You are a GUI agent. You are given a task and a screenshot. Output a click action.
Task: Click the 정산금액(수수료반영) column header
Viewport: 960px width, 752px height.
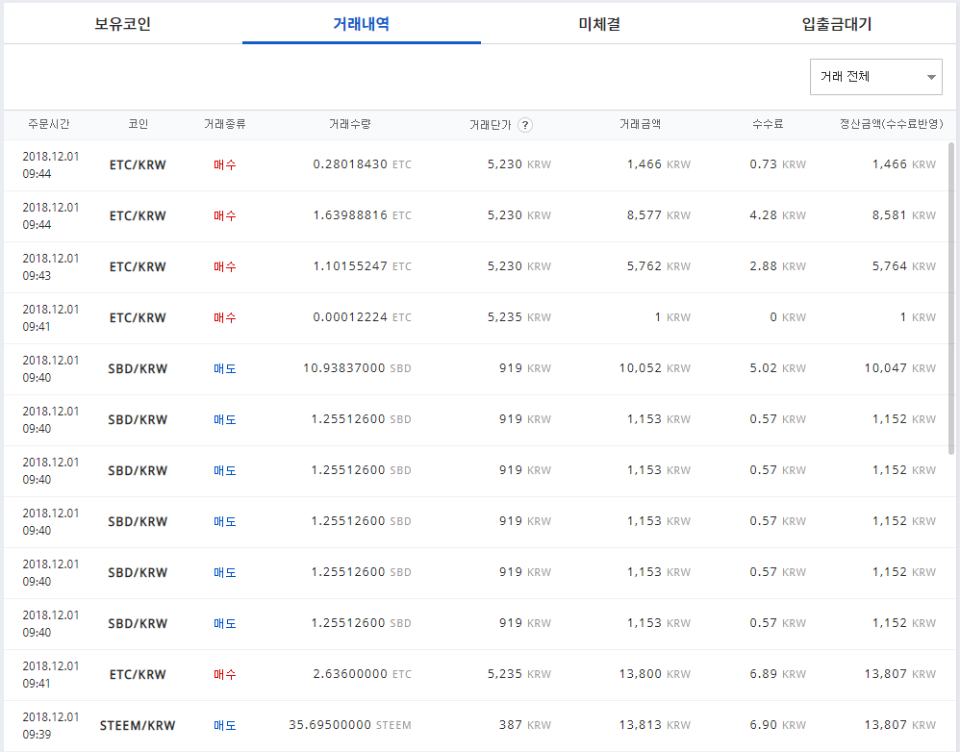point(891,124)
